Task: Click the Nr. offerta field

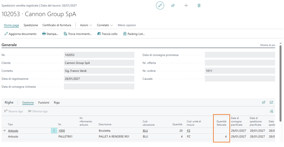Action: click(240, 63)
